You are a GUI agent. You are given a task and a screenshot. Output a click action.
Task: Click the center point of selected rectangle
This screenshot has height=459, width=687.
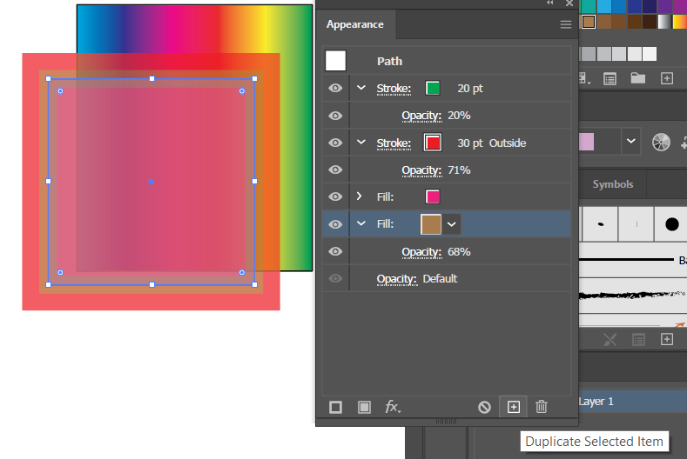pos(152,182)
